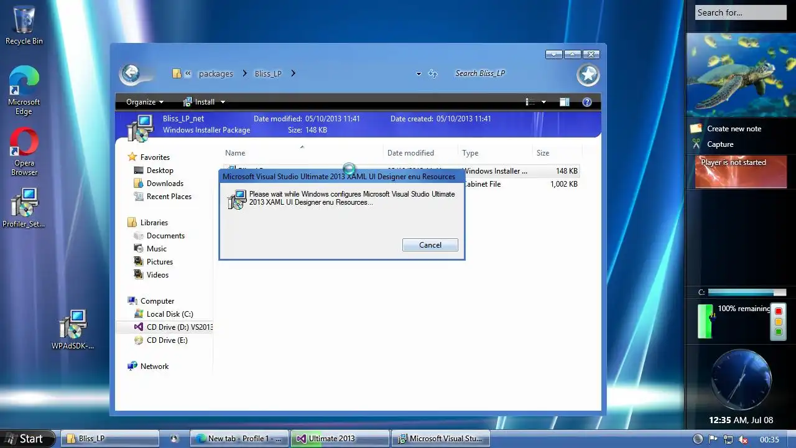Click the analog clock gadget

coord(741,380)
